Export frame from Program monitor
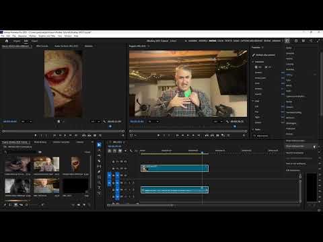This screenshot has height=242, width=323. point(217,135)
